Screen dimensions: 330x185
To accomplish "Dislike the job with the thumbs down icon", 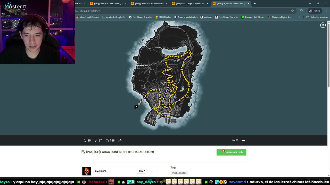I will [x=96, y=140].
